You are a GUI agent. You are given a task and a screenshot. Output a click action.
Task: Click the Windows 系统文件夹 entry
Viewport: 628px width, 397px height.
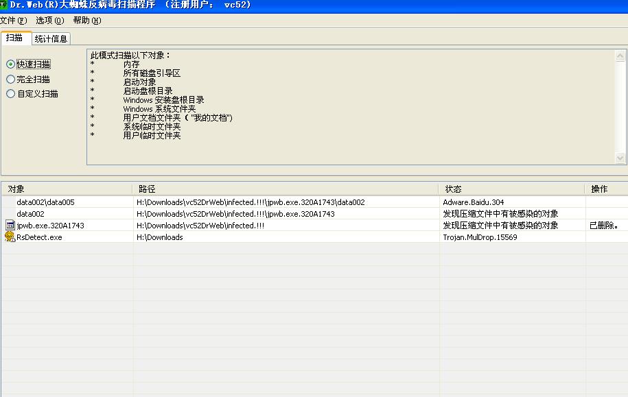[159, 108]
